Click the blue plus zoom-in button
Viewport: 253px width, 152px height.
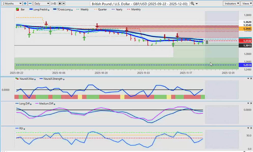25,4
